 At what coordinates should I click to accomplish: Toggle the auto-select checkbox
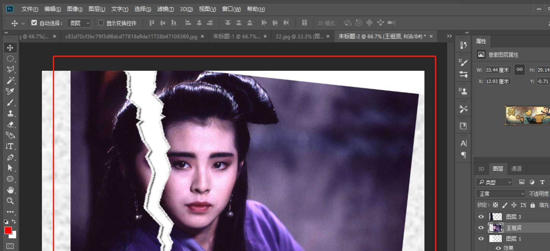[x=34, y=23]
